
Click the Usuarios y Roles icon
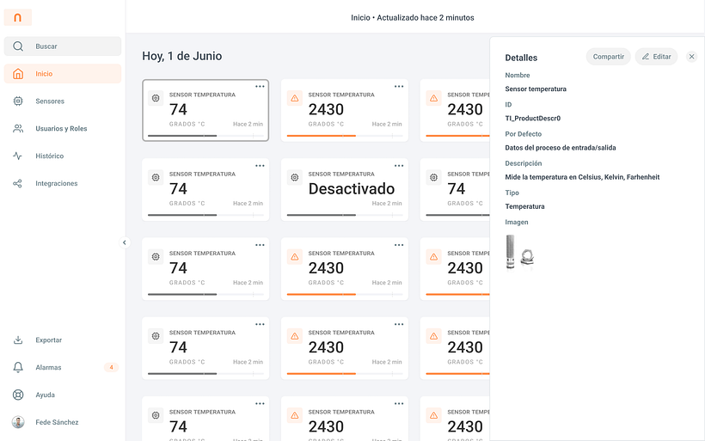point(18,129)
